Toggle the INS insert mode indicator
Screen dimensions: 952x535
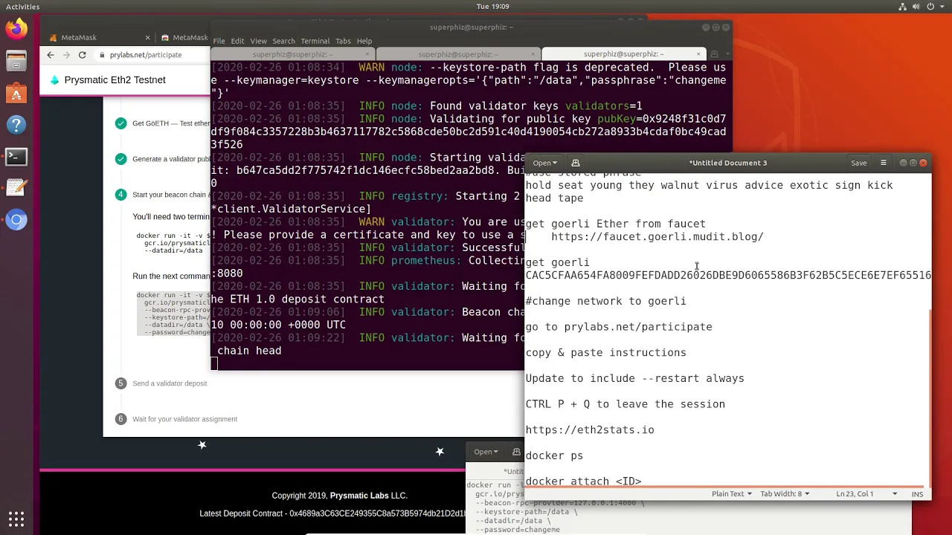click(917, 494)
